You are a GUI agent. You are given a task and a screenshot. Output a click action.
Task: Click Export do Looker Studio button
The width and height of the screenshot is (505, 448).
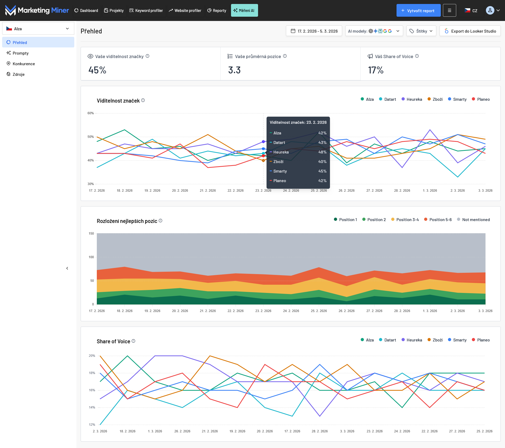(470, 31)
